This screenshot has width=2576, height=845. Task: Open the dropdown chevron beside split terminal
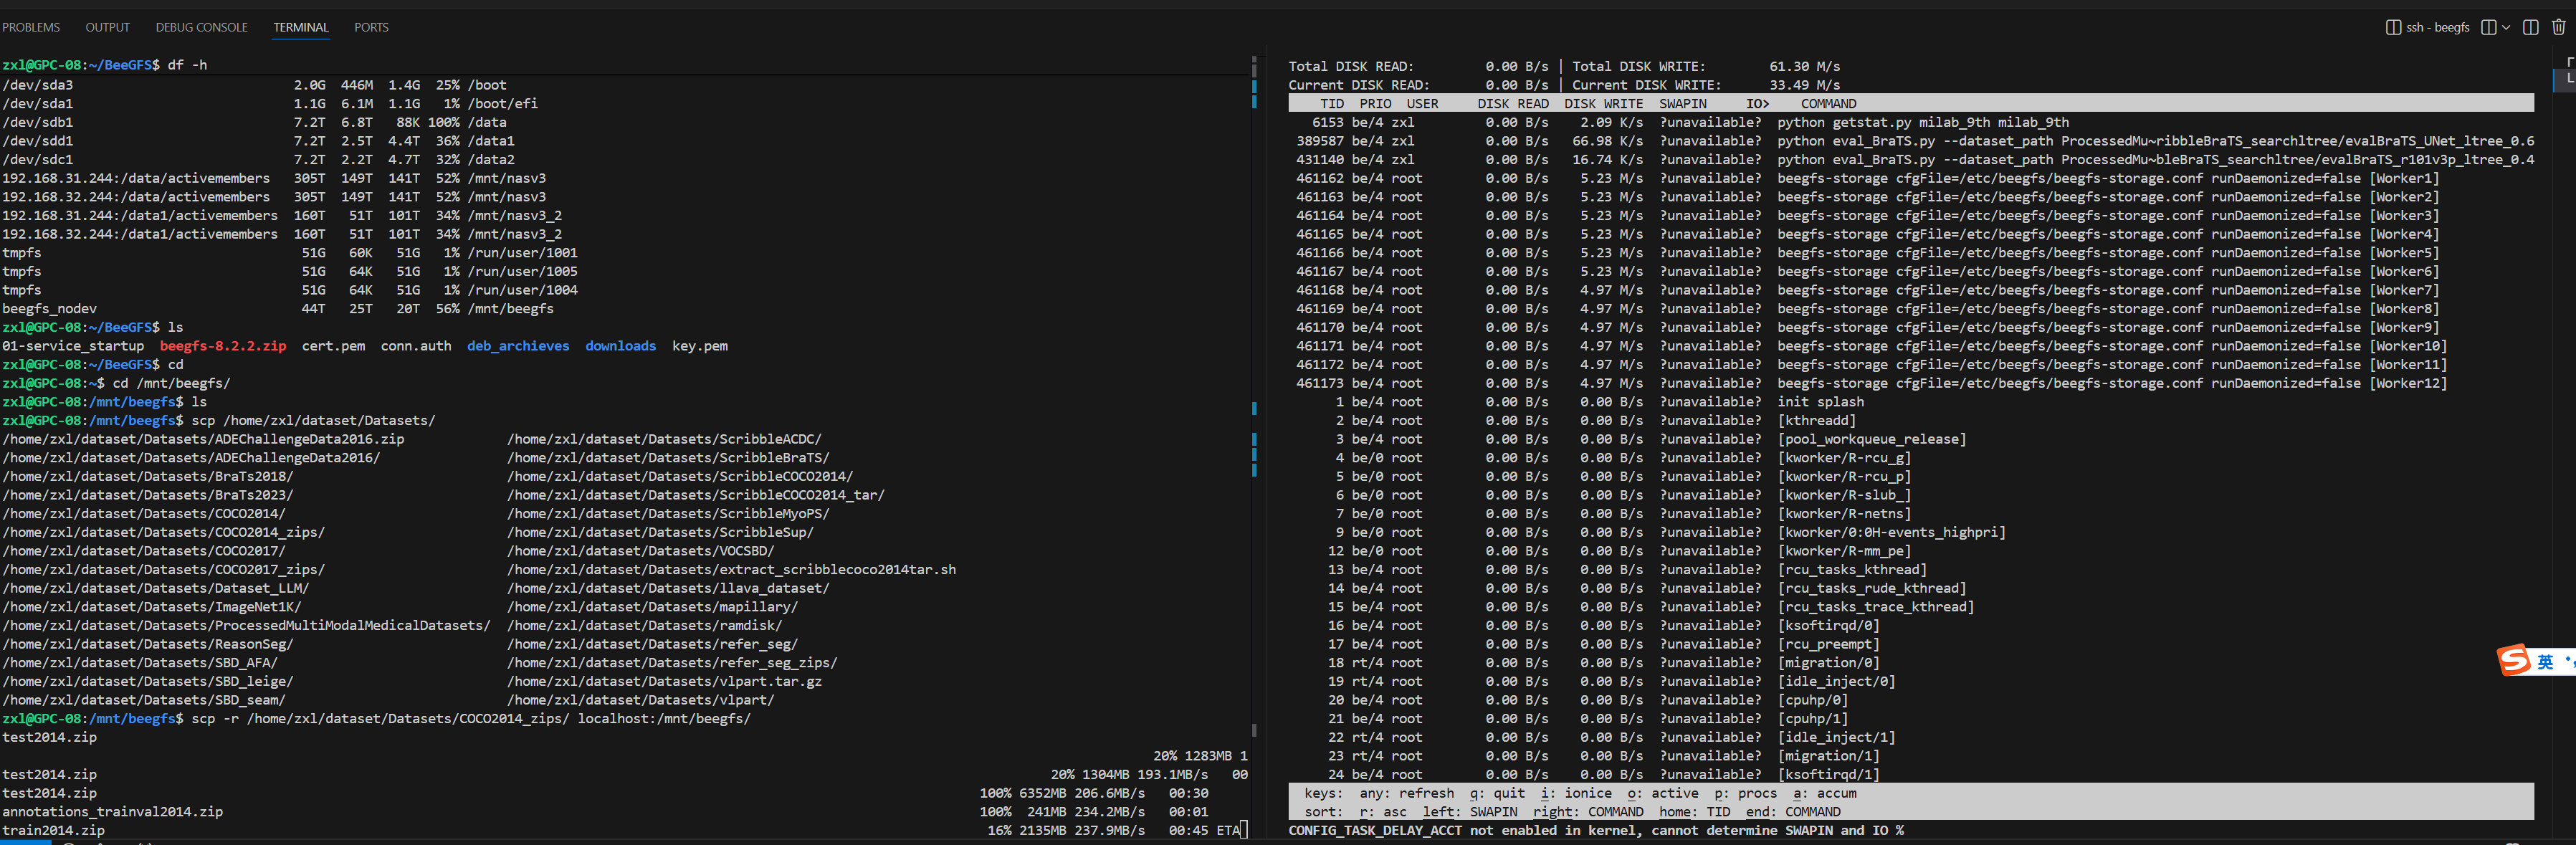[2506, 27]
